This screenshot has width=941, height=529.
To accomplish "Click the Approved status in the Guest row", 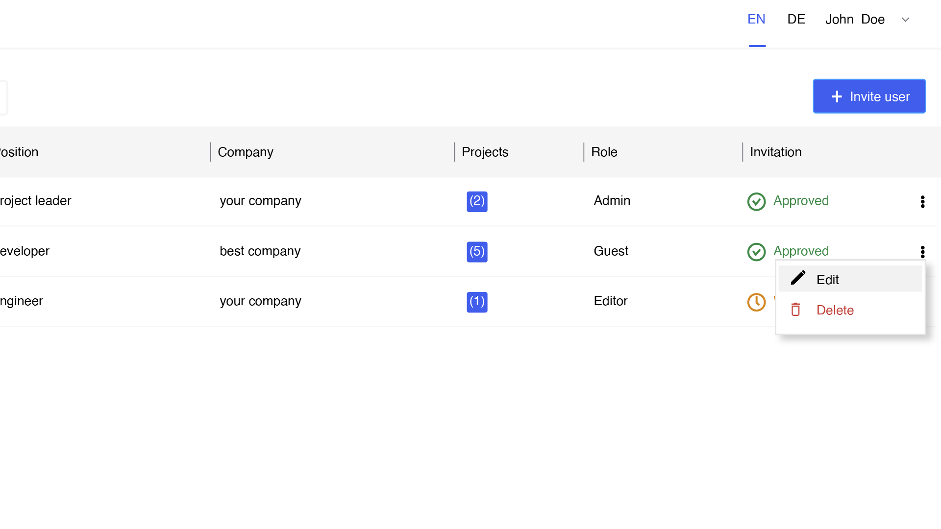I will [x=801, y=251].
